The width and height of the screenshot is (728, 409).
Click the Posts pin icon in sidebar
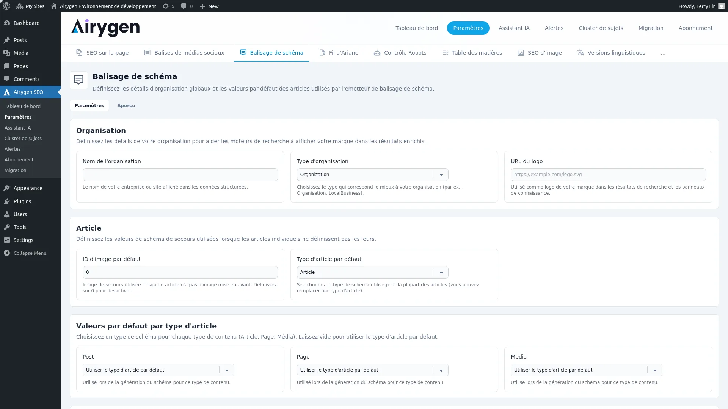click(7, 40)
